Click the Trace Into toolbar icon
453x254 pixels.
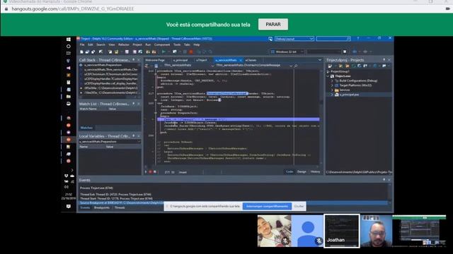pyautogui.click(x=199, y=52)
